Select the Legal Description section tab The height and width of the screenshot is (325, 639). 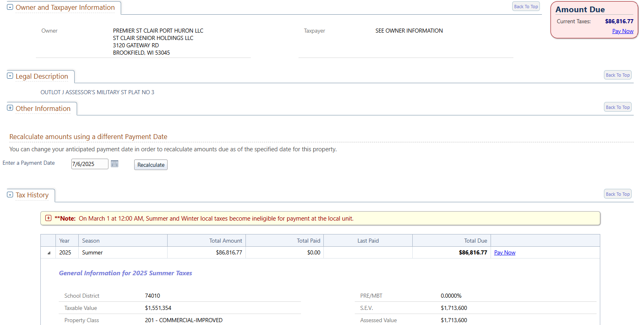(x=42, y=76)
